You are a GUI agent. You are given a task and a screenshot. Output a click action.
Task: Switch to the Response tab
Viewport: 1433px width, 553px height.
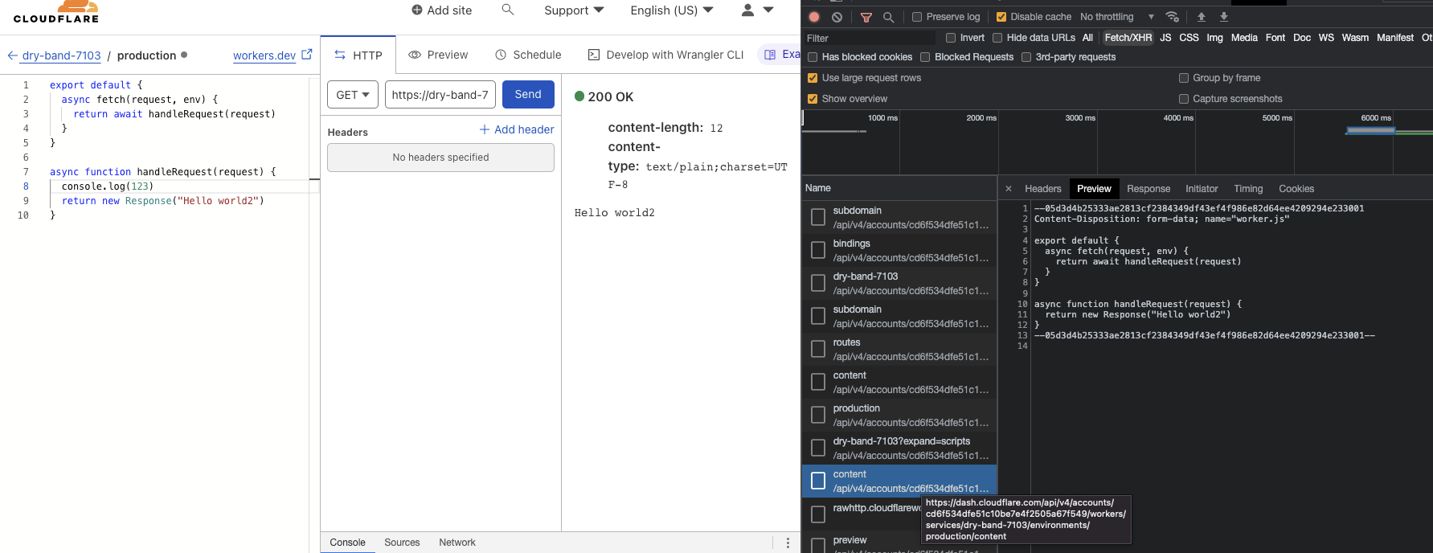pyautogui.click(x=1148, y=189)
